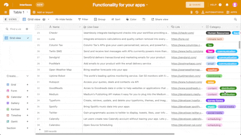Add a new Section plus icon
This screenshot has height=135, width=241.
(27, 128)
